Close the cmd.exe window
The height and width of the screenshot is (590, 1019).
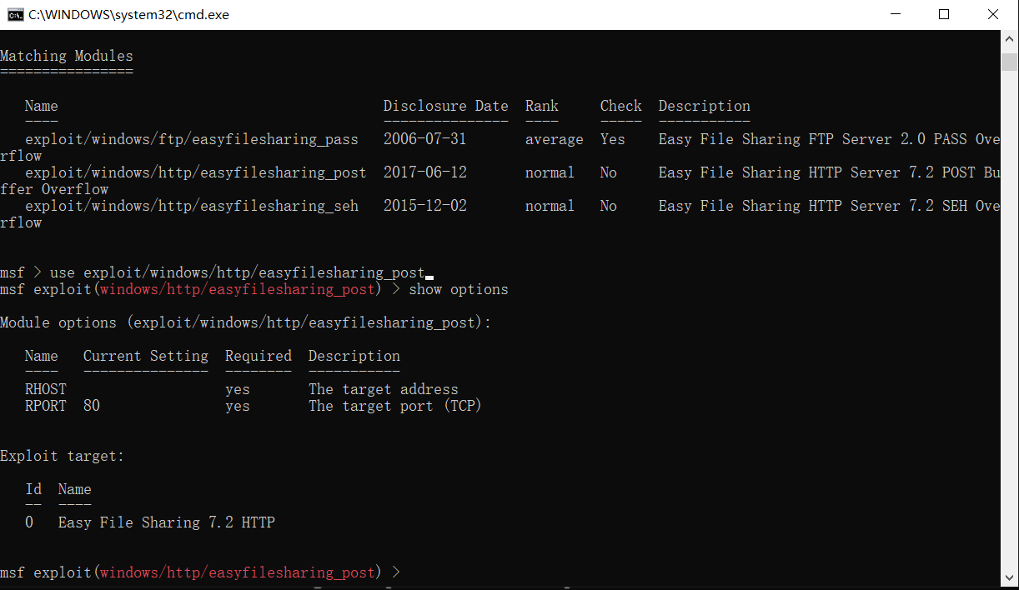(x=993, y=14)
